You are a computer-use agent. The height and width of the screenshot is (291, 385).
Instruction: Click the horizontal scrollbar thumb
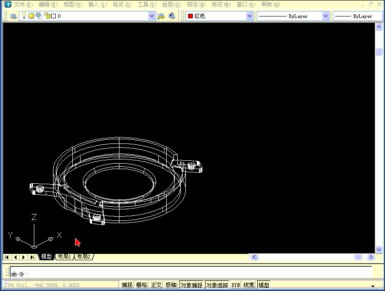pos(358,257)
